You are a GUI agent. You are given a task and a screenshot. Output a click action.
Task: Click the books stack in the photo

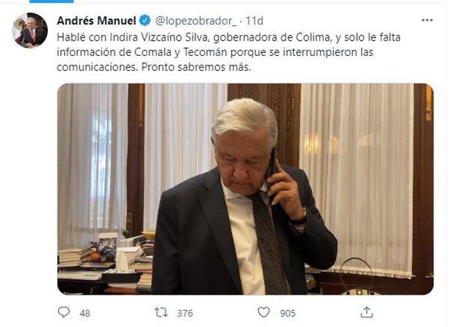coord(75,258)
